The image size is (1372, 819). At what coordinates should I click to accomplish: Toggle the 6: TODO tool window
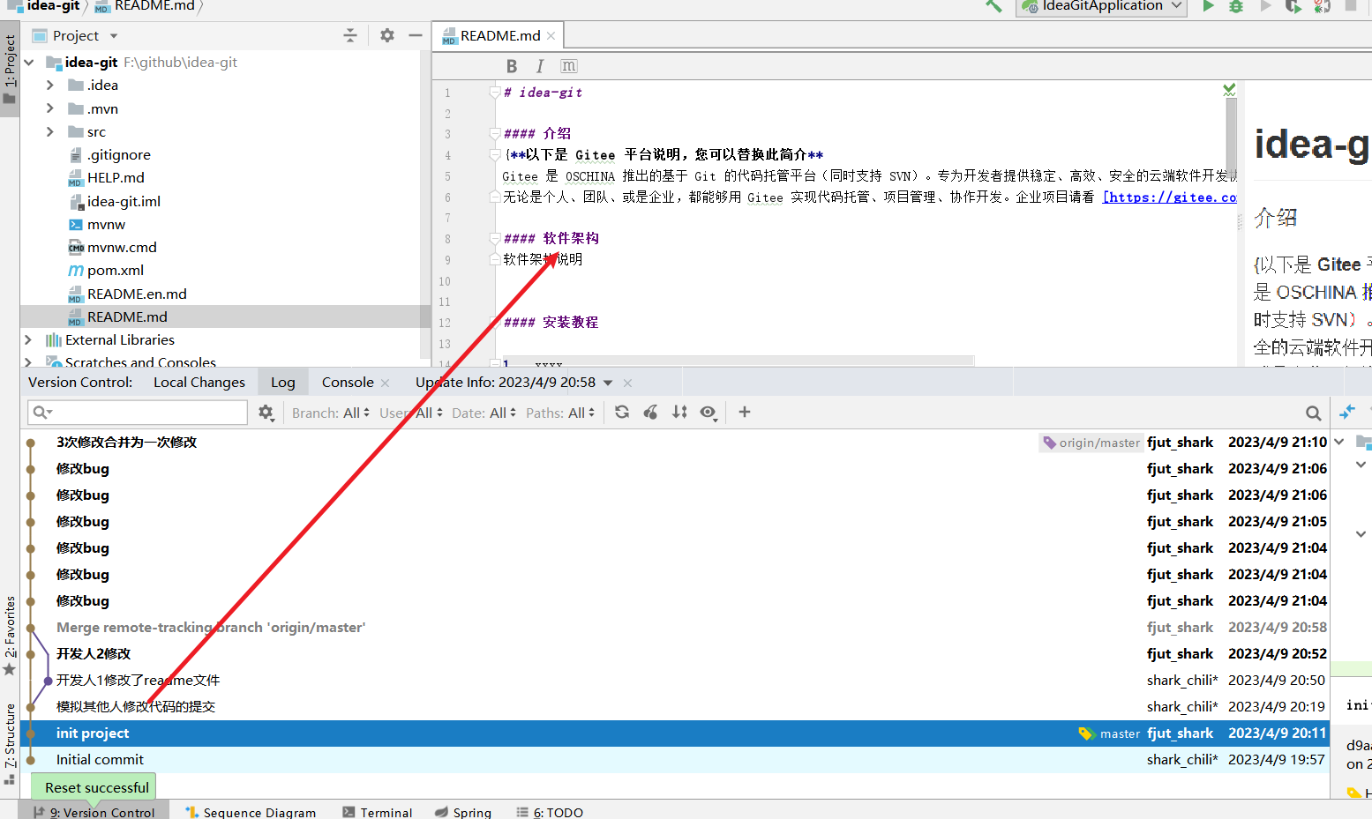click(x=550, y=812)
